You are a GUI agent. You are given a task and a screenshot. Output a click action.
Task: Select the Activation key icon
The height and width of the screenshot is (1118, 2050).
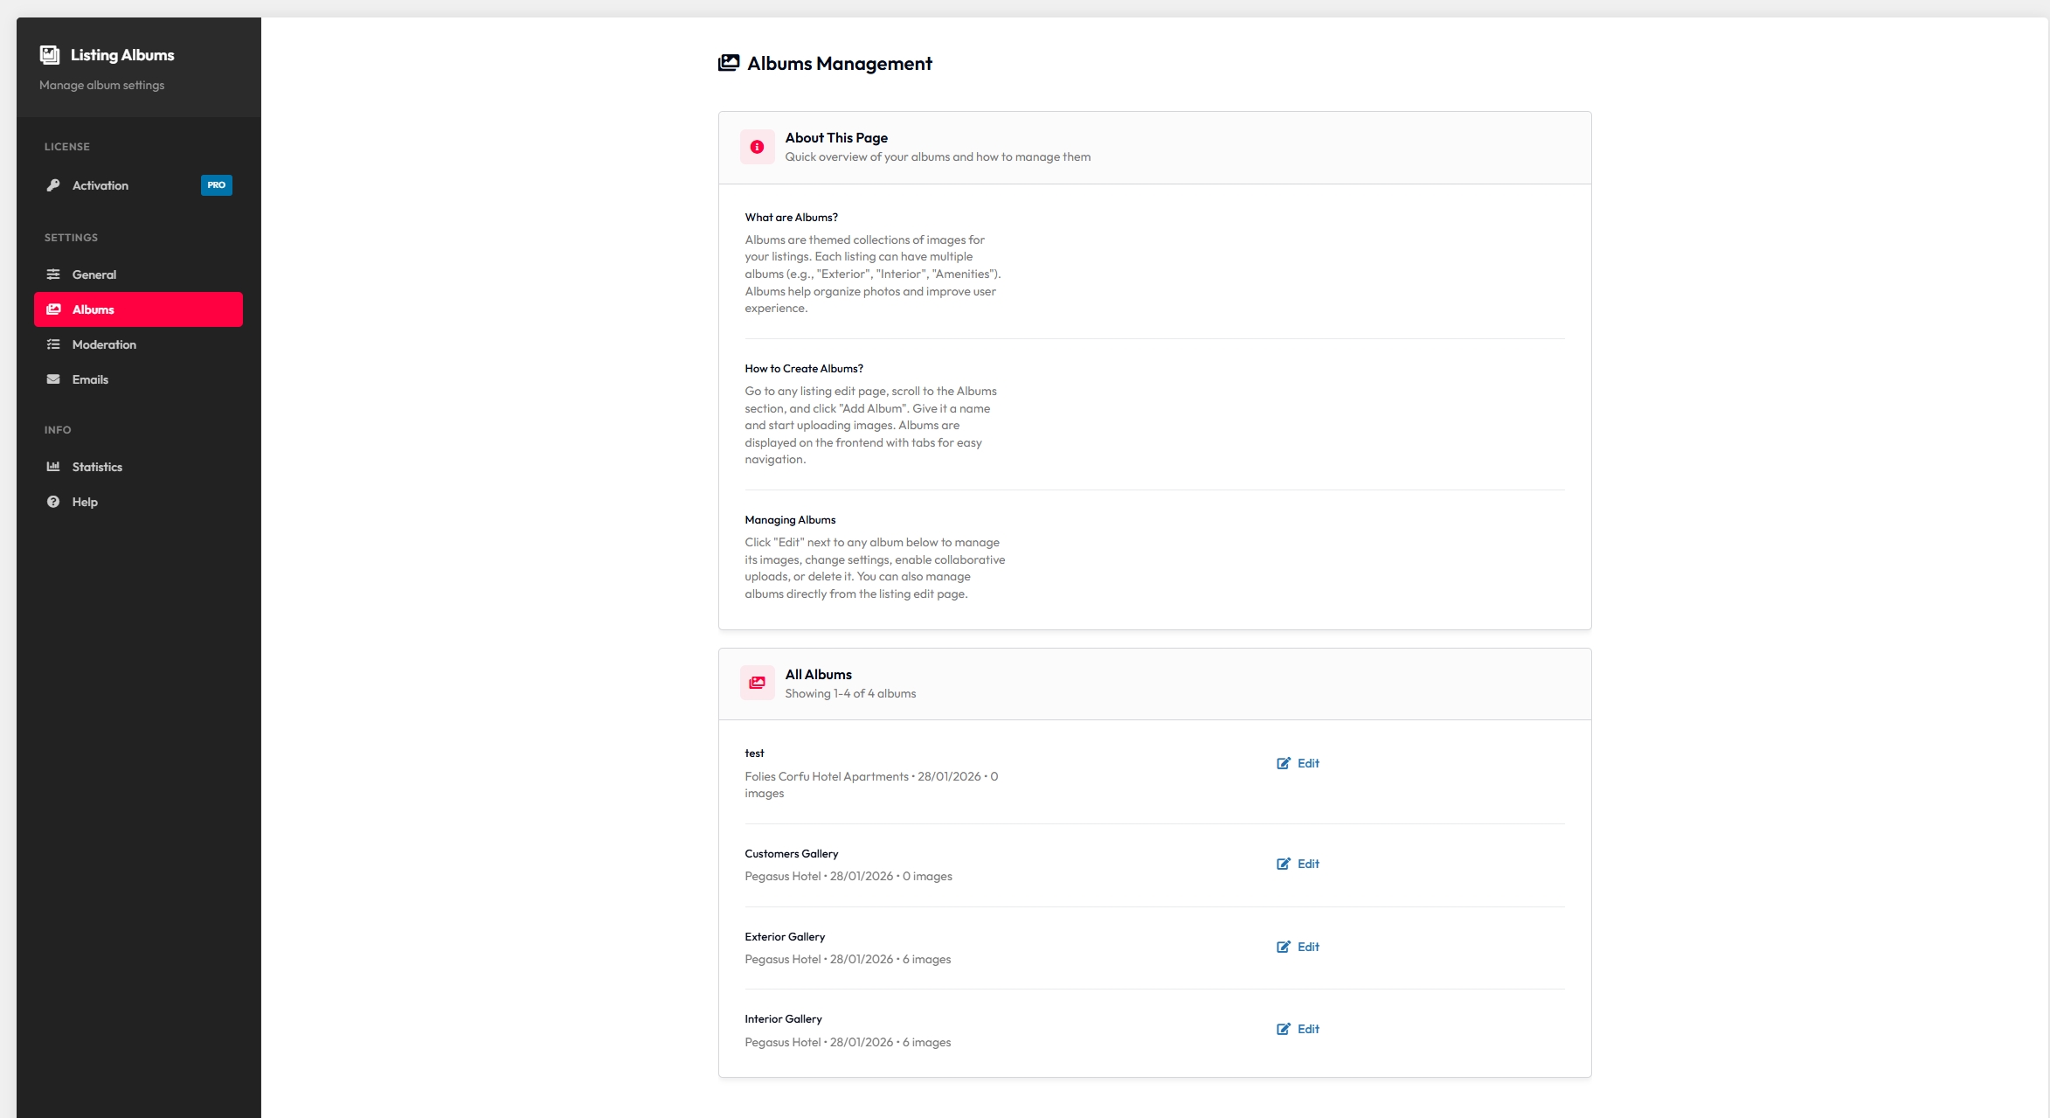point(52,184)
